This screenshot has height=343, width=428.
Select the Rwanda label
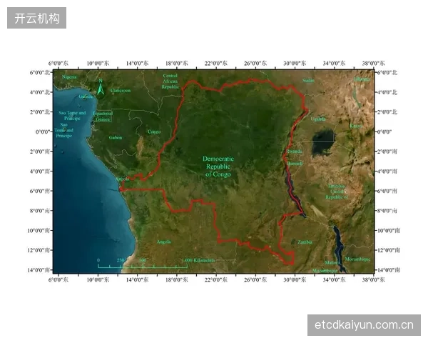click(294, 151)
